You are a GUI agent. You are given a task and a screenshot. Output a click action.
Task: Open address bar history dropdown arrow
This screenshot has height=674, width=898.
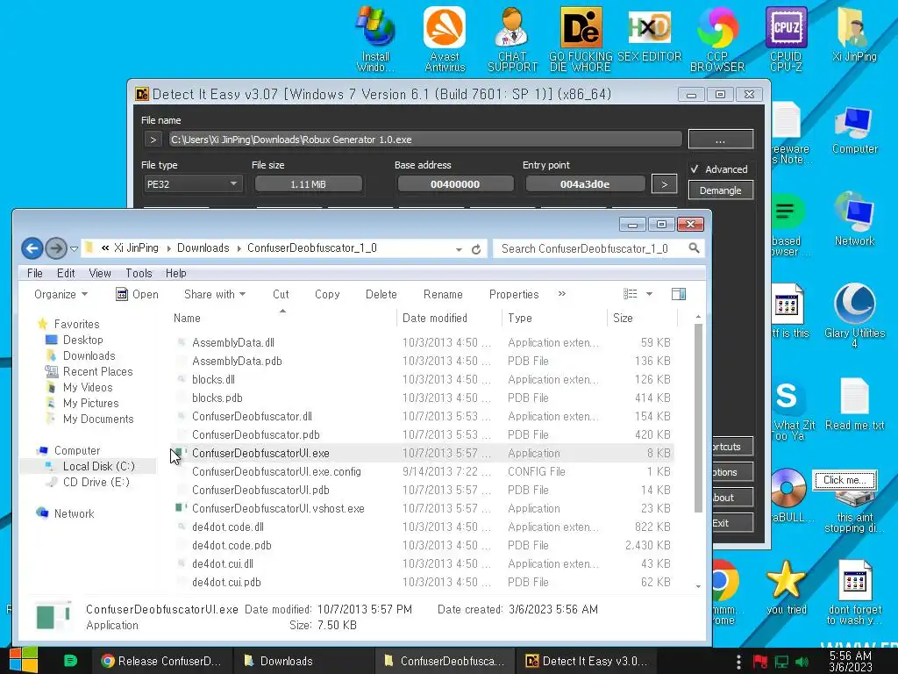459,249
